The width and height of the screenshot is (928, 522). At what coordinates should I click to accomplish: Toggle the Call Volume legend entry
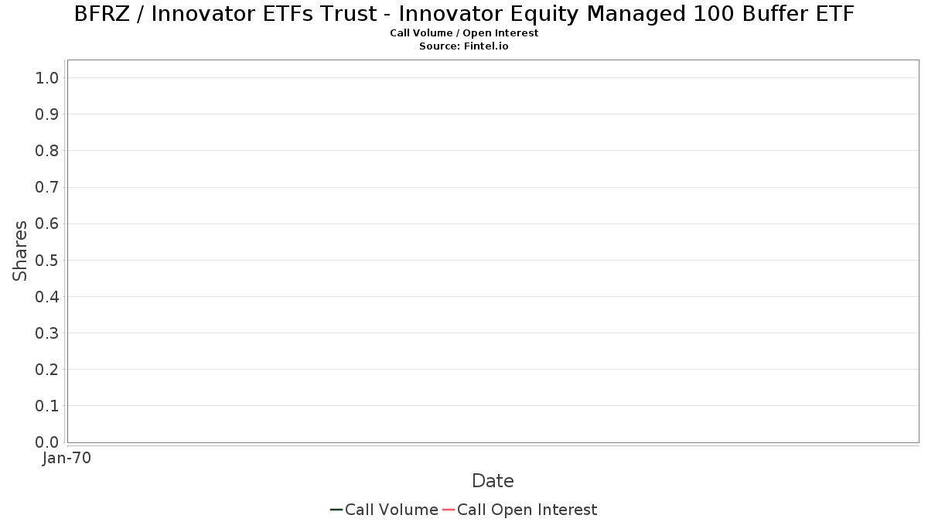point(391,510)
